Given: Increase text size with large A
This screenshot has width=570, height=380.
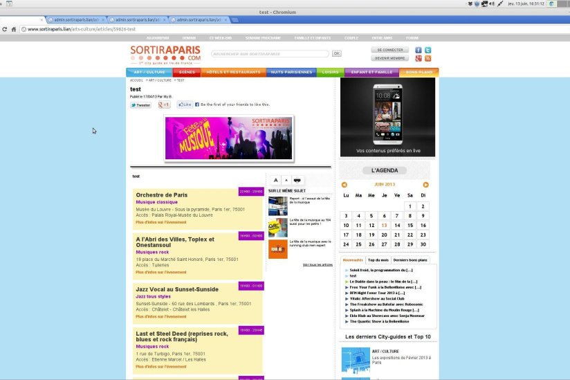Looking at the screenshot, I should click(275, 180).
